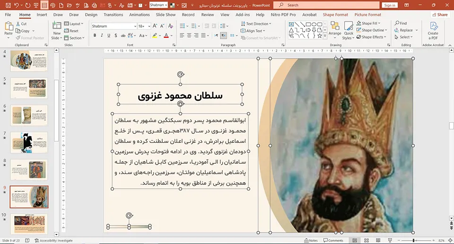Open Comments pane from status bar
454x244 pixels.
[333, 241]
